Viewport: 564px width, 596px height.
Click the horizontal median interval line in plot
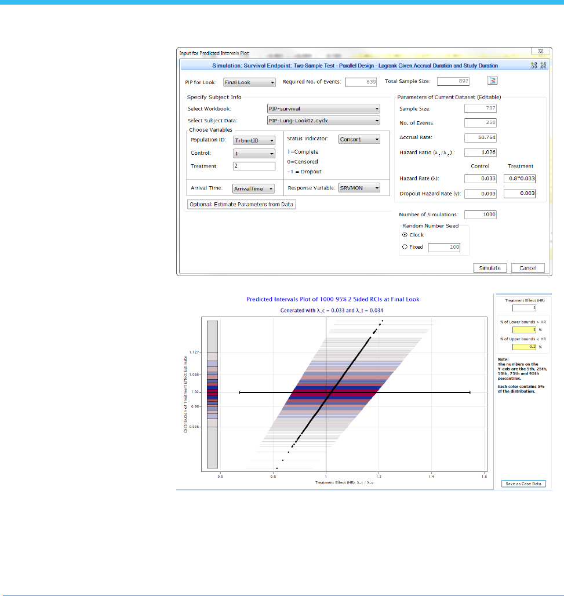(x=355, y=393)
